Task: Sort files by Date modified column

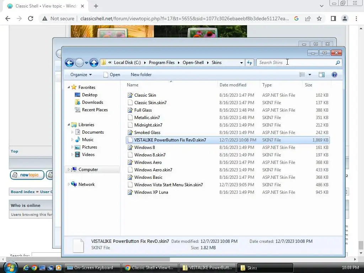Action: point(233,85)
